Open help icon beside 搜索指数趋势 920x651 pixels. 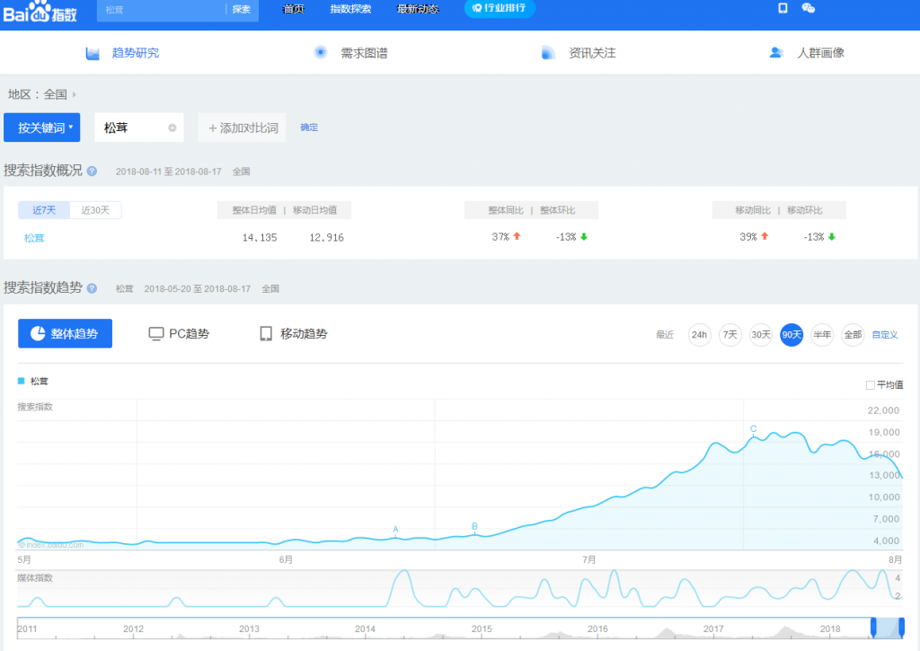93,288
